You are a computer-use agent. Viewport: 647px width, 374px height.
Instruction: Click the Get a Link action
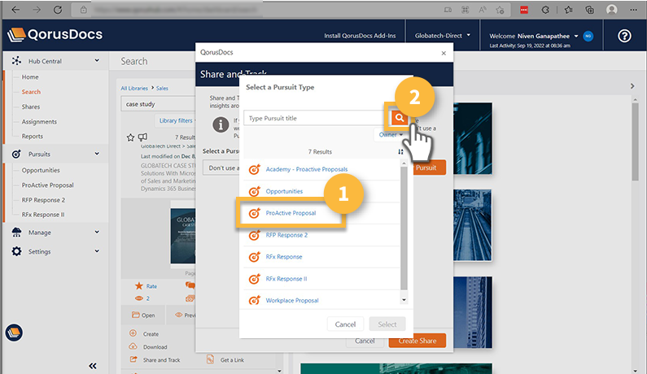click(x=225, y=360)
